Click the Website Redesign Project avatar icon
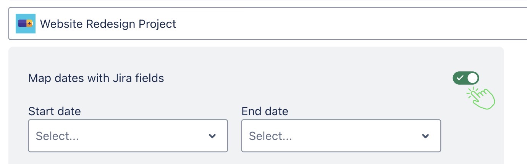 click(26, 24)
